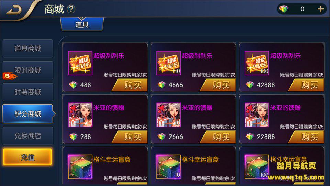The image size is (330, 186).
Task: Select the 超级刮刮乐 x100 item icon
Action: 257,63
